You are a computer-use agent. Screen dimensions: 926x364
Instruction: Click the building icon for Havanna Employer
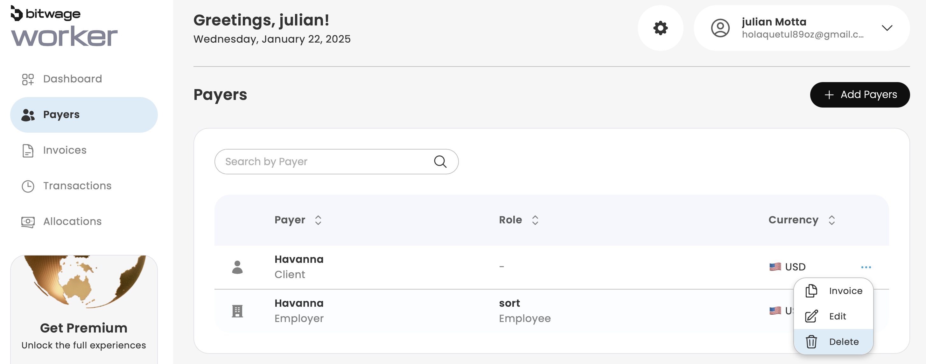[x=237, y=311]
